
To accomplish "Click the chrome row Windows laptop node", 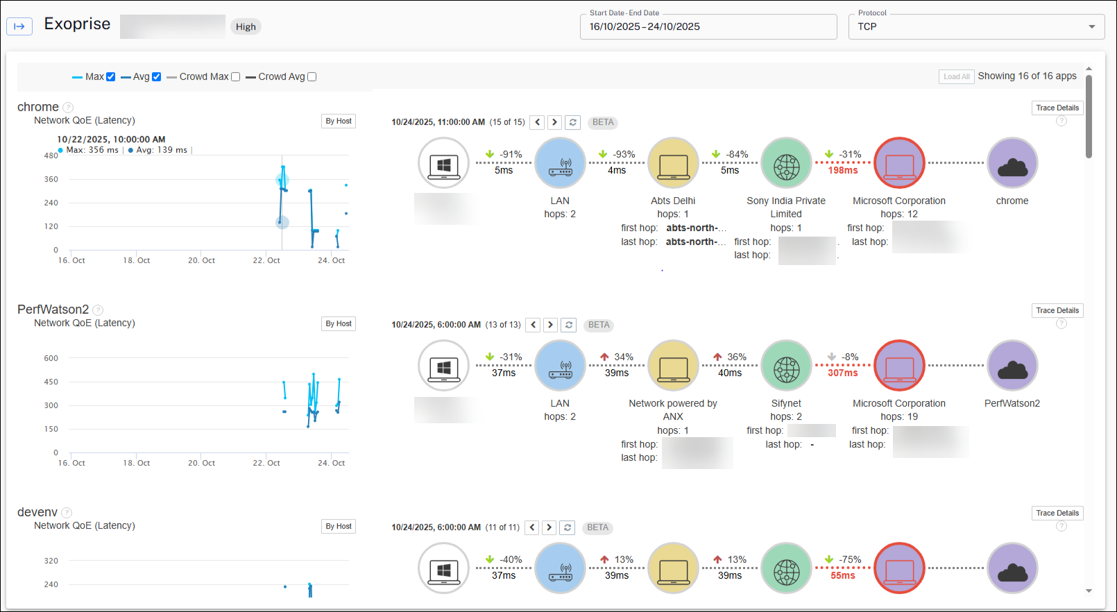I will (x=443, y=163).
